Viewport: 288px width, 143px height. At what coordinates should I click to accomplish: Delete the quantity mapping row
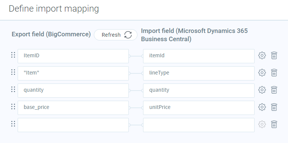274,90
